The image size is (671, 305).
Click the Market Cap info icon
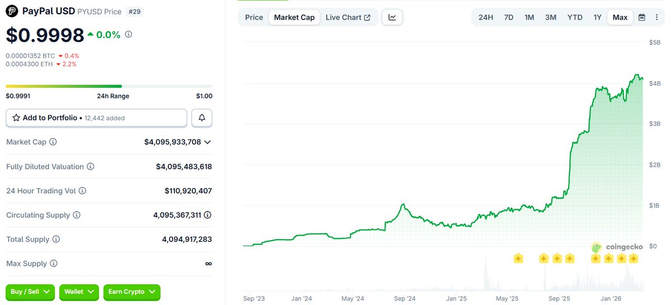(x=53, y=142)
